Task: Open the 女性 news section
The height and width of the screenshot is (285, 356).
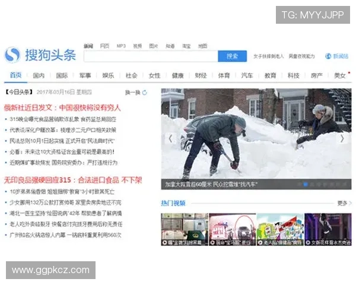Action: (154, 75)
